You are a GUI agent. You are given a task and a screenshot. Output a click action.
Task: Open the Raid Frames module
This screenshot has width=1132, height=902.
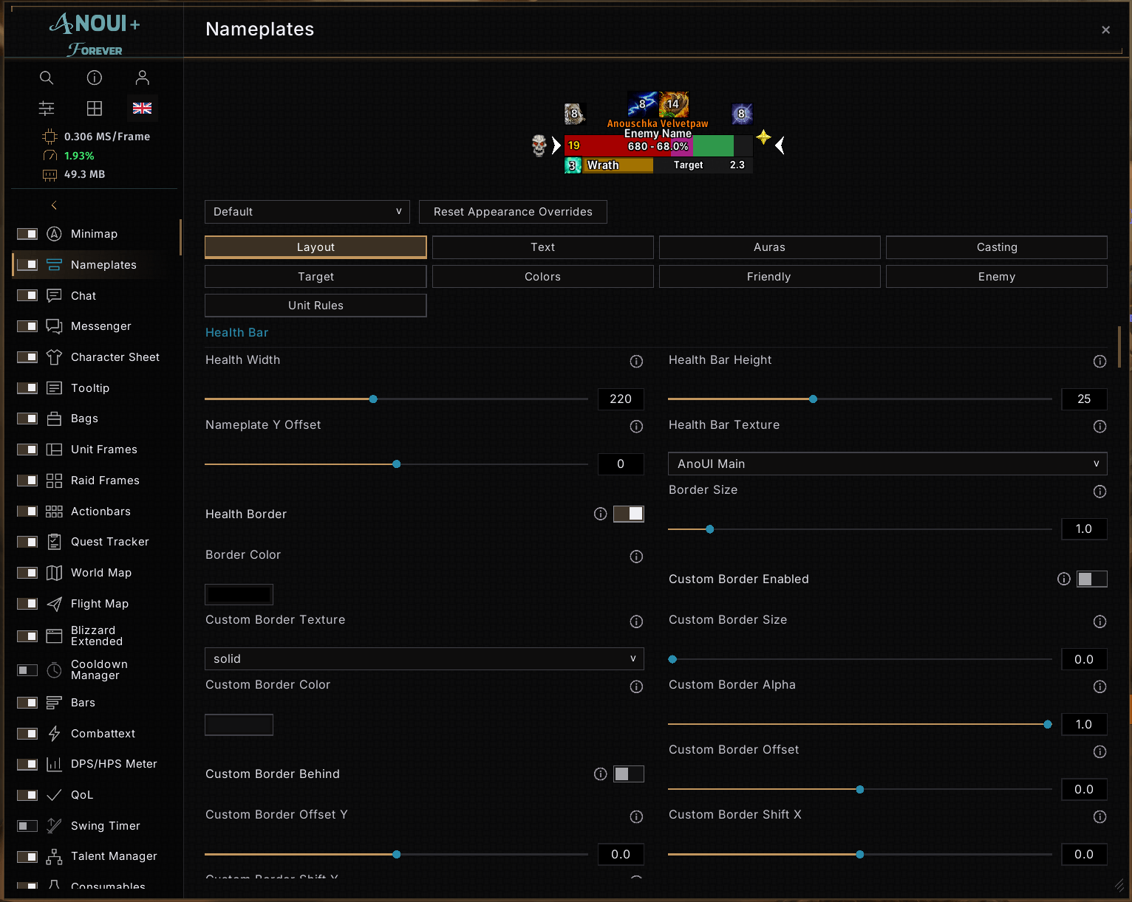pos(105,481)
